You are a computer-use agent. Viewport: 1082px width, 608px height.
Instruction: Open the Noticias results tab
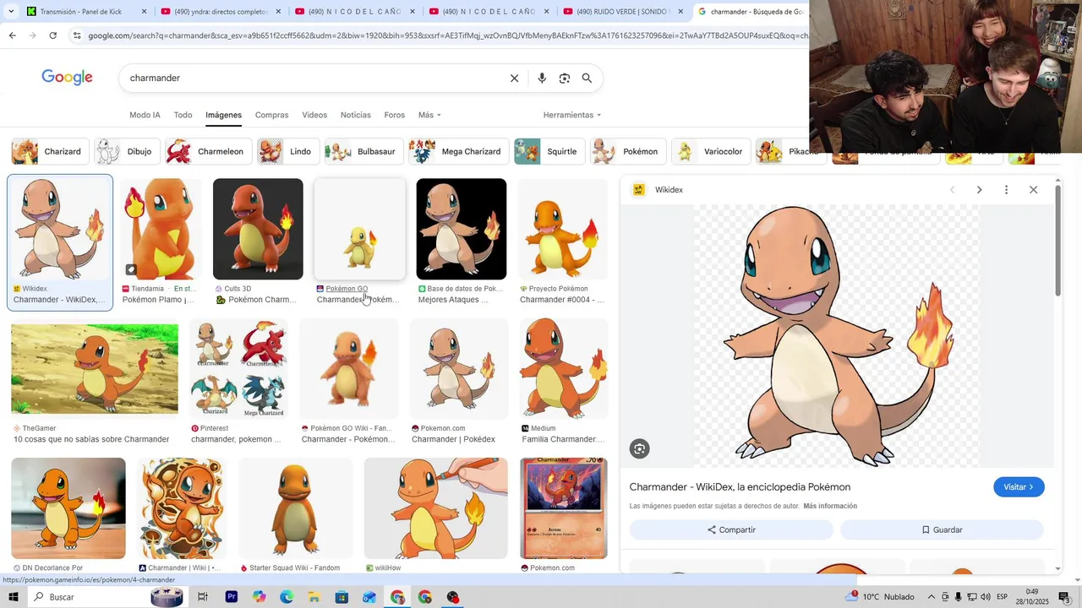pyautogui.click(x=355, y=115)
